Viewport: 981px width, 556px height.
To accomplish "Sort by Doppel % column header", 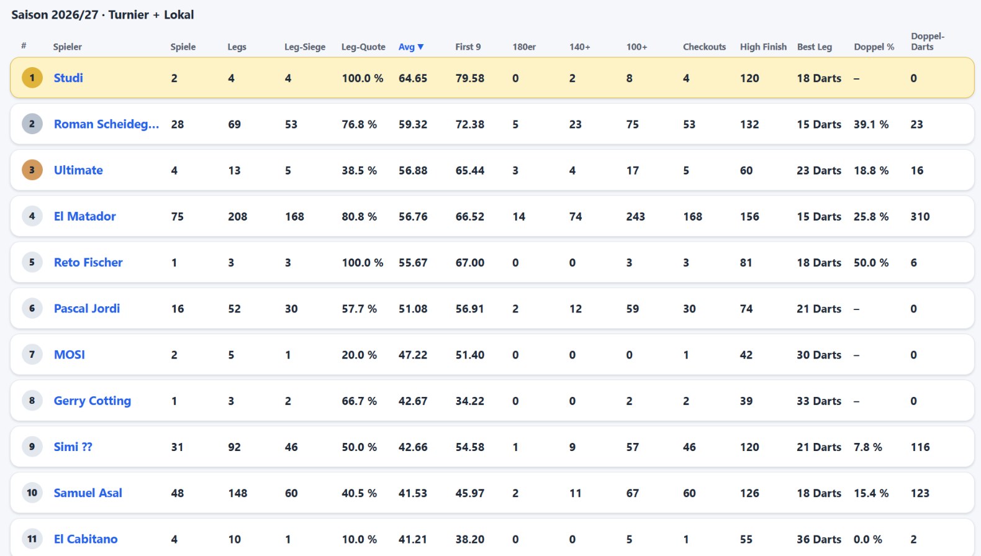I will (874, 47).
